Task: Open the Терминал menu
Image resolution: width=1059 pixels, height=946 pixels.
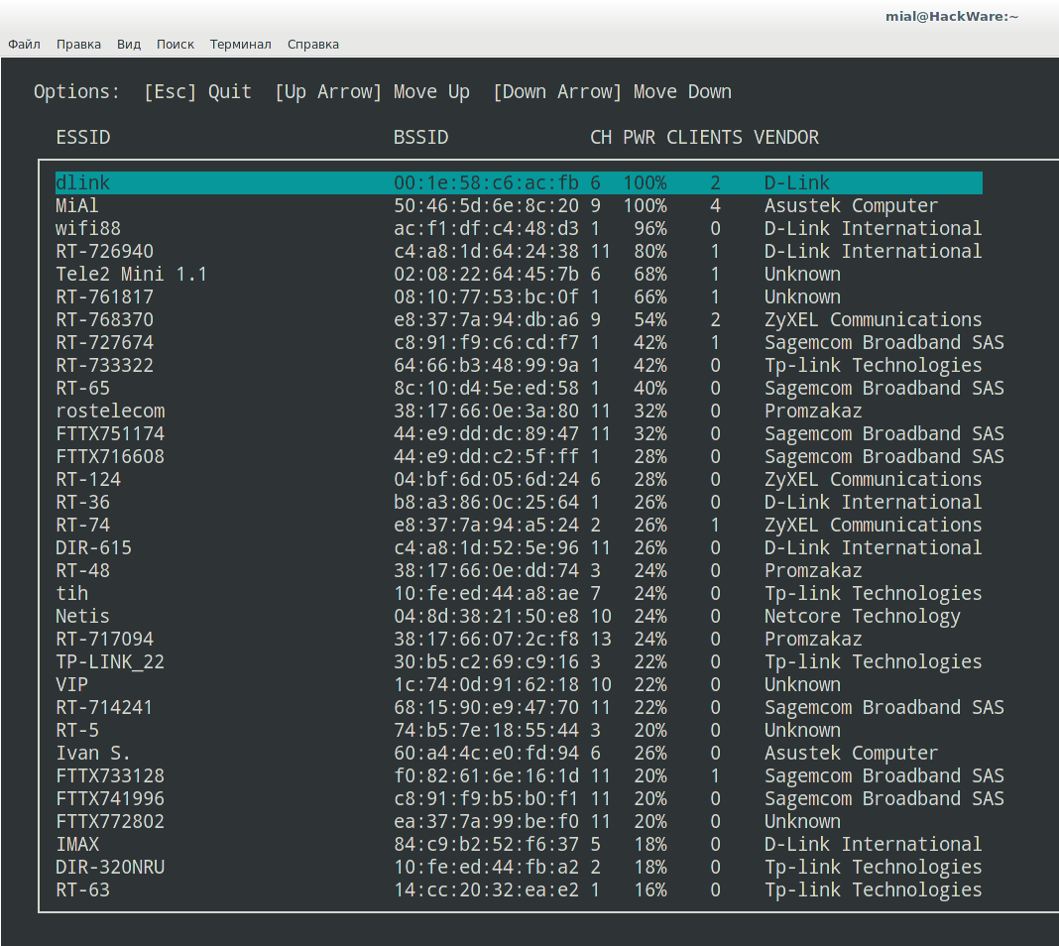Action: click(240, 45)
